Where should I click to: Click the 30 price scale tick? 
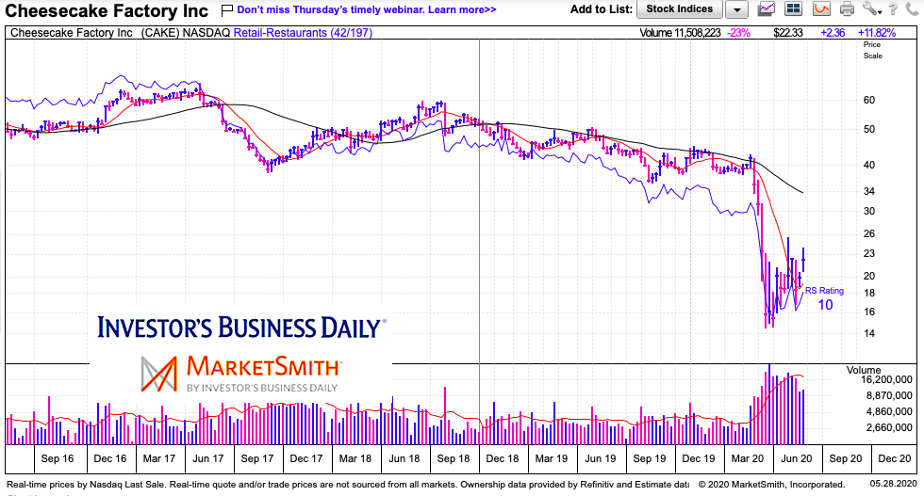click(869, 211)
